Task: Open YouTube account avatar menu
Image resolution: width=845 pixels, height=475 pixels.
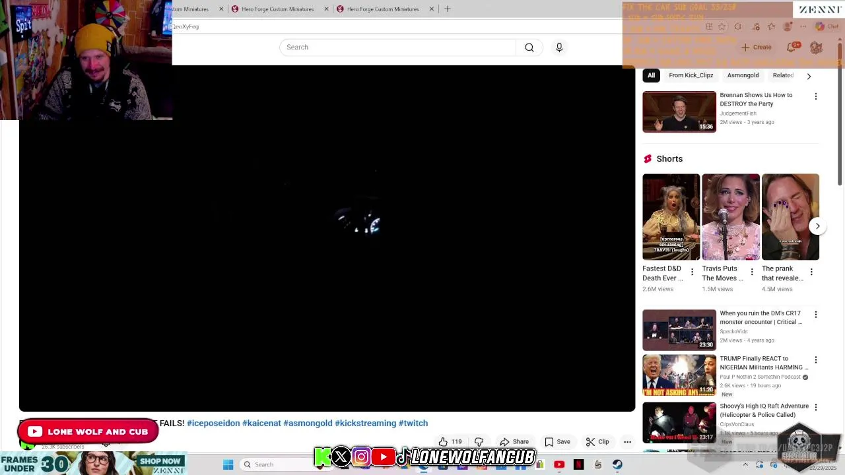Action: click(x=816, y=47)
